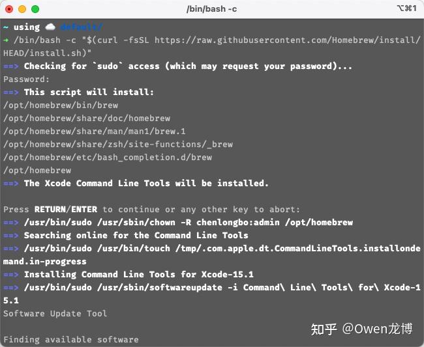
Task: Click the "/bin/bash -c" window title
Action: coord(212,9)
